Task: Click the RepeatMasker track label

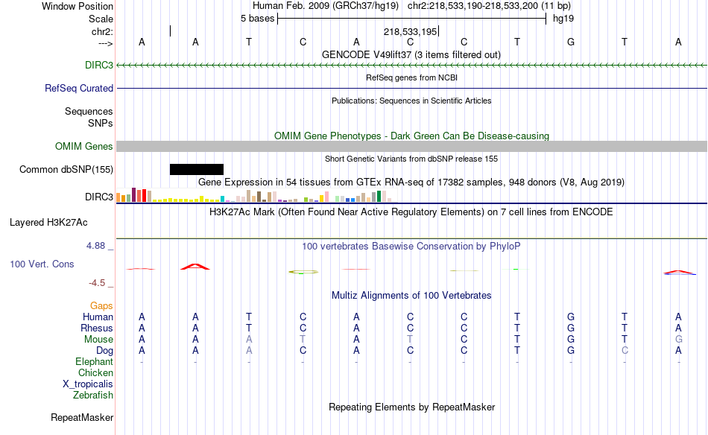Action: 82,417
